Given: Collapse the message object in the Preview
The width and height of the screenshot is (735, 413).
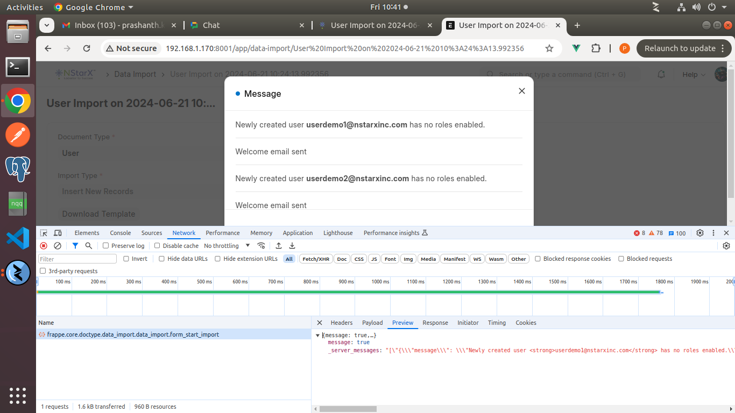Looking at the screenshot, I should 317,336.
